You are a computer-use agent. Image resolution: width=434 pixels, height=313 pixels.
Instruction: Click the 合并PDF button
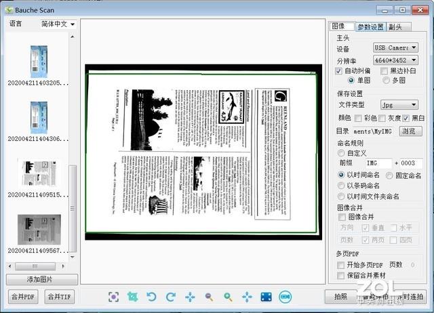tap(23, 297)
